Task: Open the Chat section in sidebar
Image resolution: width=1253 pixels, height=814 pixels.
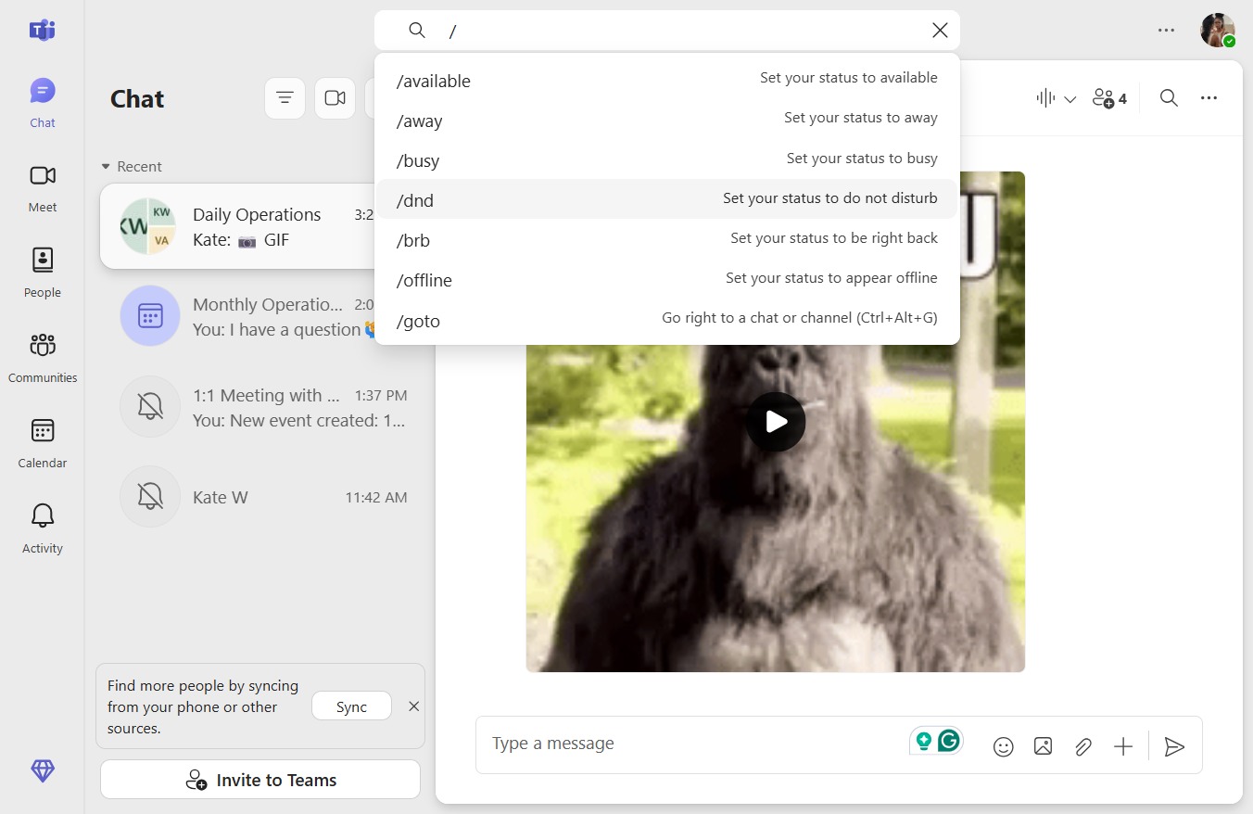Action: pyautogui.click(x=43, y=102)
